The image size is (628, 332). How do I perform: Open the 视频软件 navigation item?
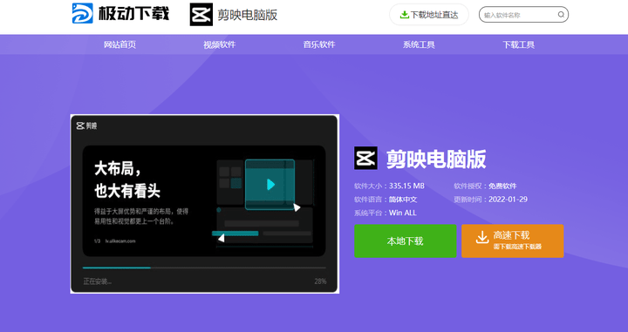(x=220, y=44)
